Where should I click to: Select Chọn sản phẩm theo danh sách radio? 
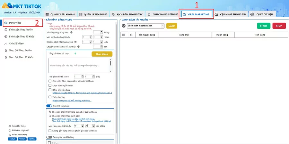(50, 116)
